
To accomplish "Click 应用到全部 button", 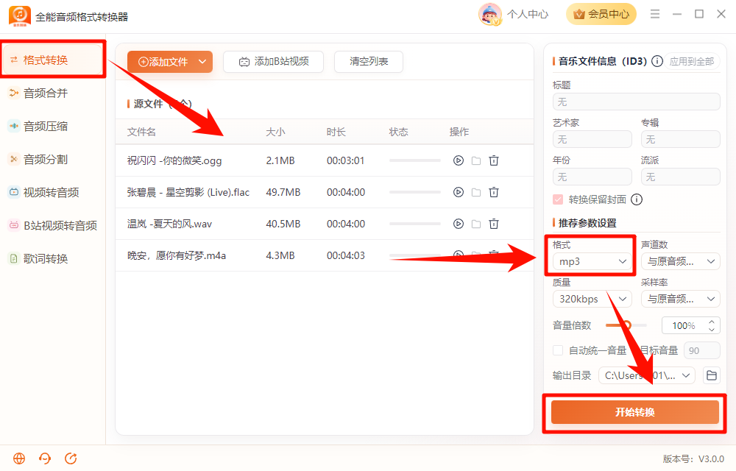I will [x=691, y=61].
